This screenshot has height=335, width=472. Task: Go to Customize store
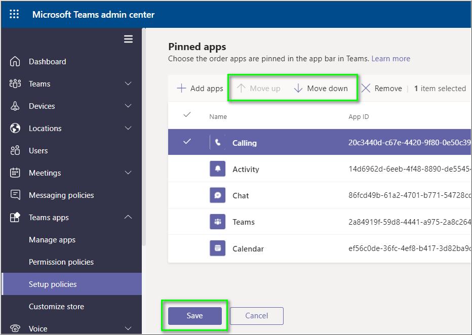(x=71, y=307)
